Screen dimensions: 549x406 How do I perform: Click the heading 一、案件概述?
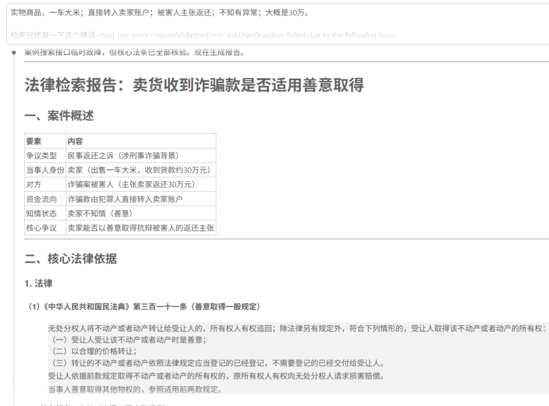point(59,115)
